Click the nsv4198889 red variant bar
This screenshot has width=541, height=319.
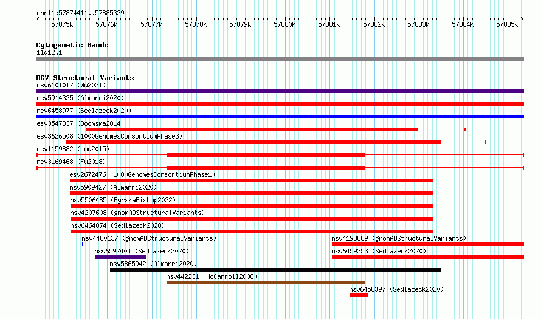click(x=428, y=244)
